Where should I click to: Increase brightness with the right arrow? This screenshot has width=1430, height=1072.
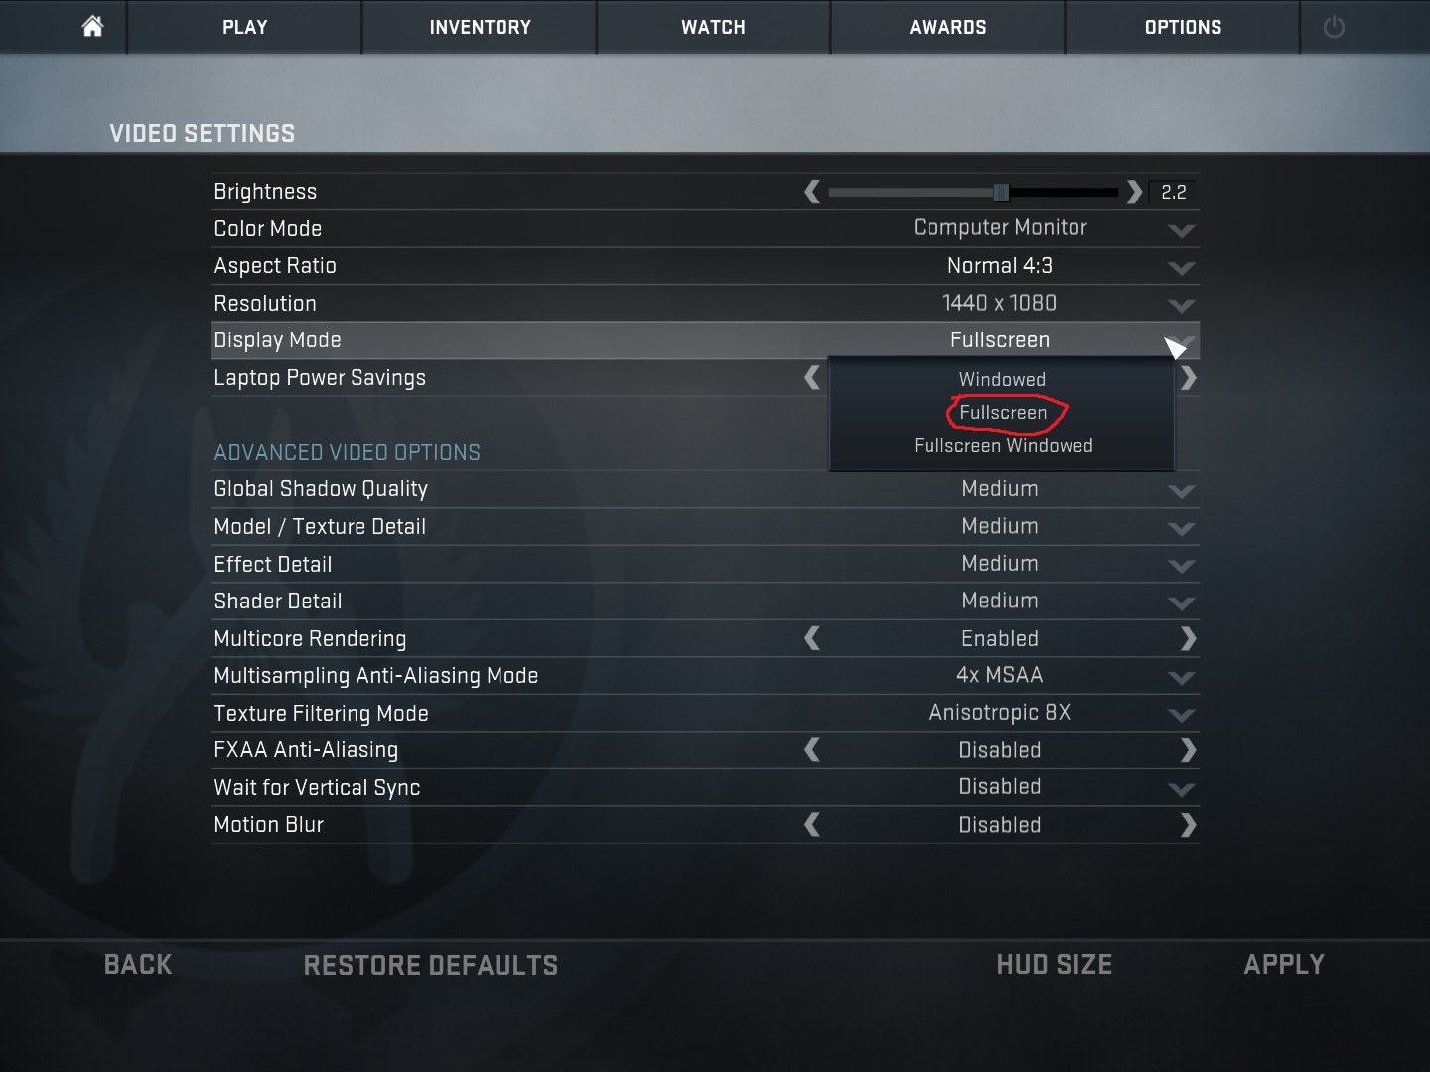pyautogui.click(x=1134, y=192)
